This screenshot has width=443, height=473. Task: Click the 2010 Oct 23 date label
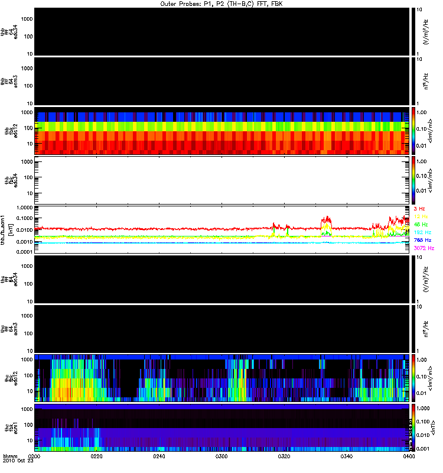click(x=18, y=461)
